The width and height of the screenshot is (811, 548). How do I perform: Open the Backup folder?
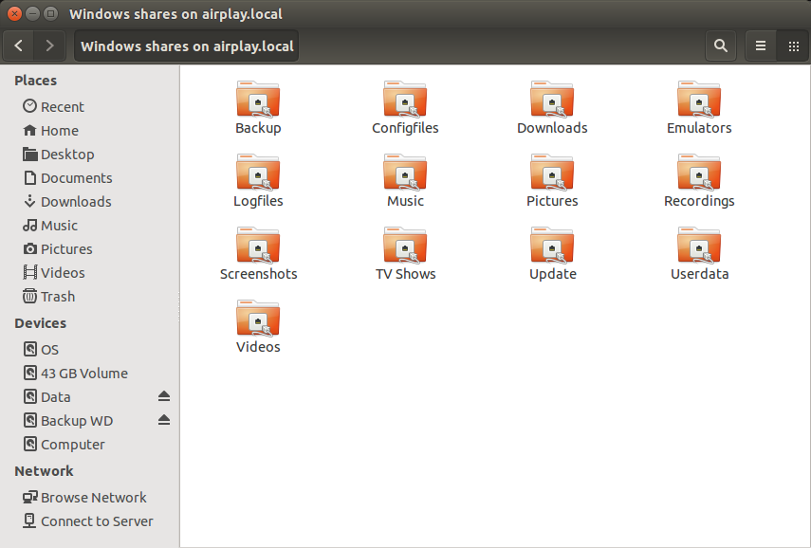coord(258,100)
